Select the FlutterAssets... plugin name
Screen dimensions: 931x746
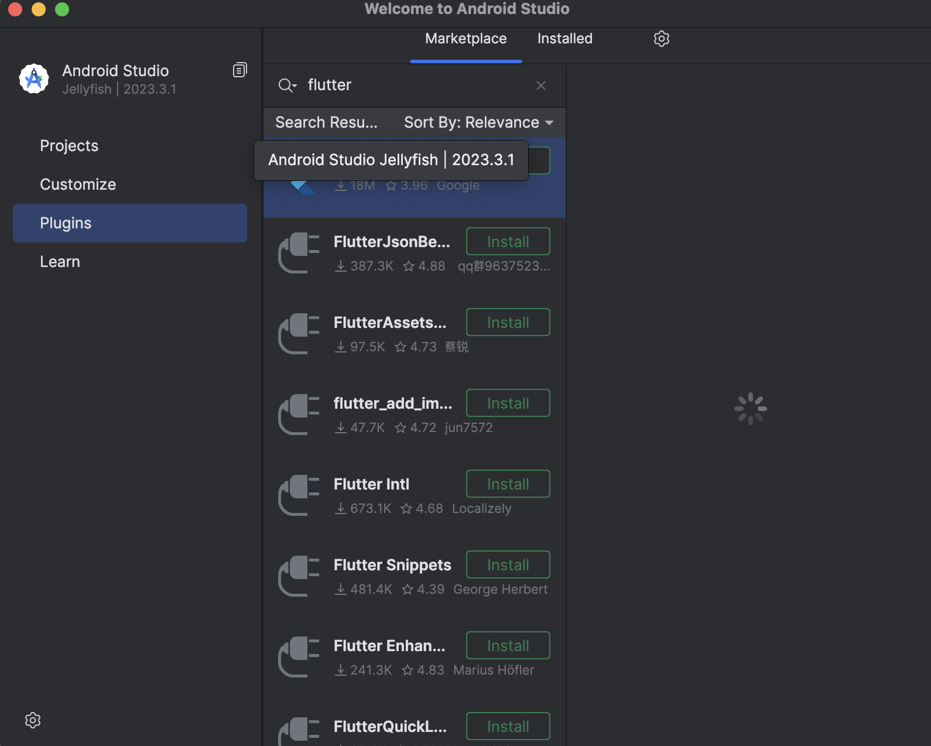[390, 323]
